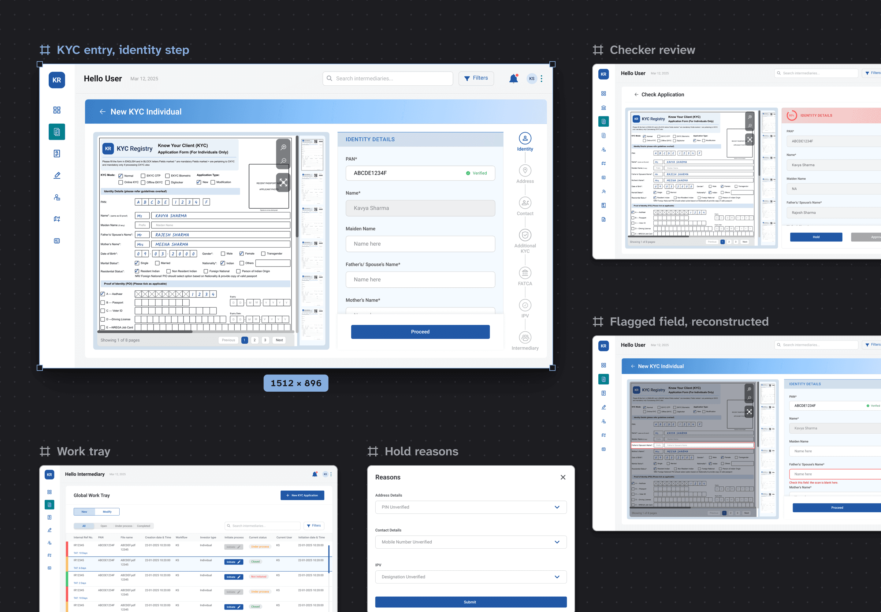Viewport: 881px width, 612px height.
Task: Switch to Modify tab in Work tray
Action: coord(107,512)
